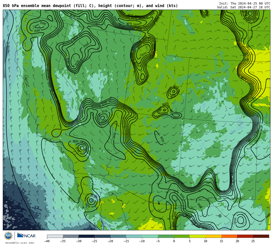The image size is (273, 246).
Task: Click the 1440 contour label in map center
Action: 115,136
